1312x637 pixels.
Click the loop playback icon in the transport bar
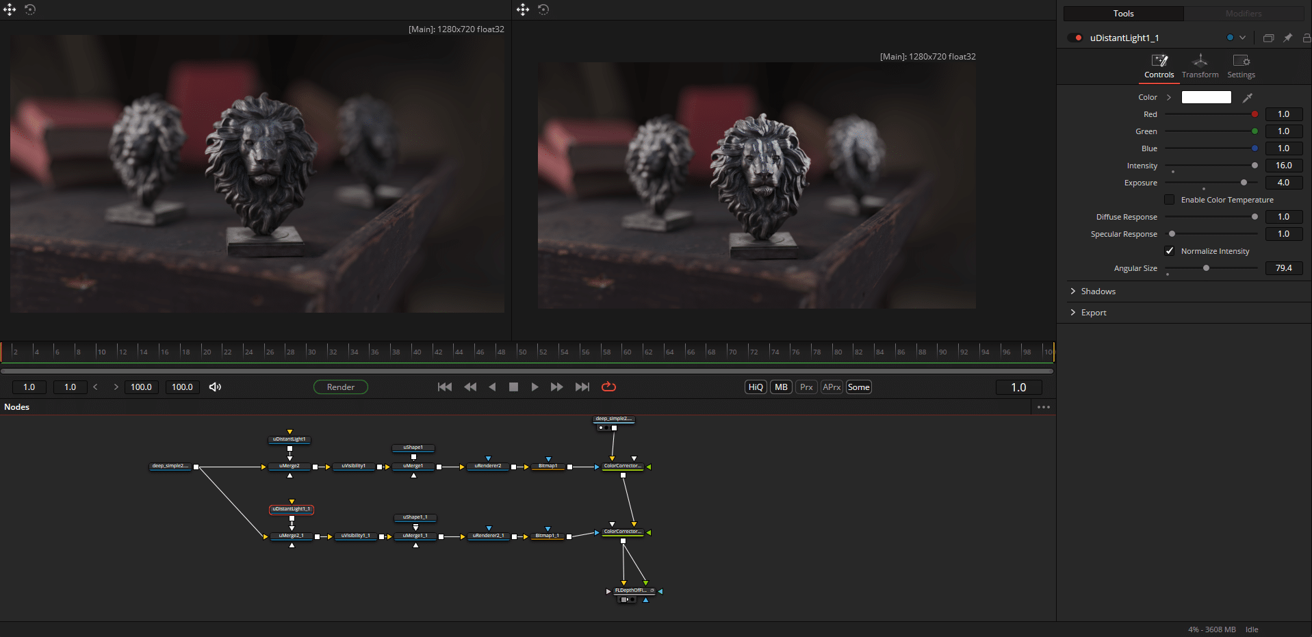coord(608,387)
